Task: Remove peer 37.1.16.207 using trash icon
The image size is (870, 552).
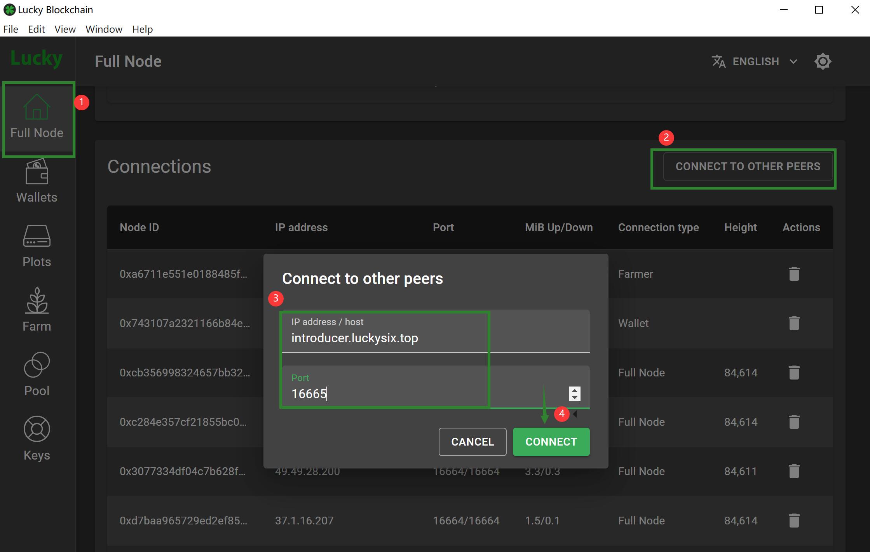Action: point(794,521)
